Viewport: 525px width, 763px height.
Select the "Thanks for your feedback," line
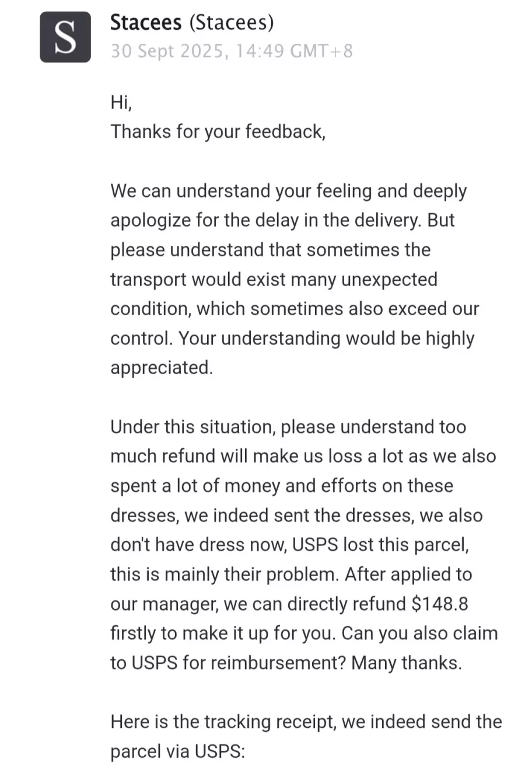coord(218,131)
